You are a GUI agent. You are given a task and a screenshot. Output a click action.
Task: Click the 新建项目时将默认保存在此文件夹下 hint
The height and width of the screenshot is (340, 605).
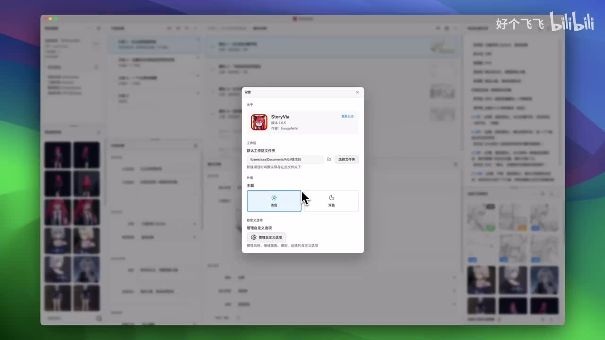(x=274, y=167)
